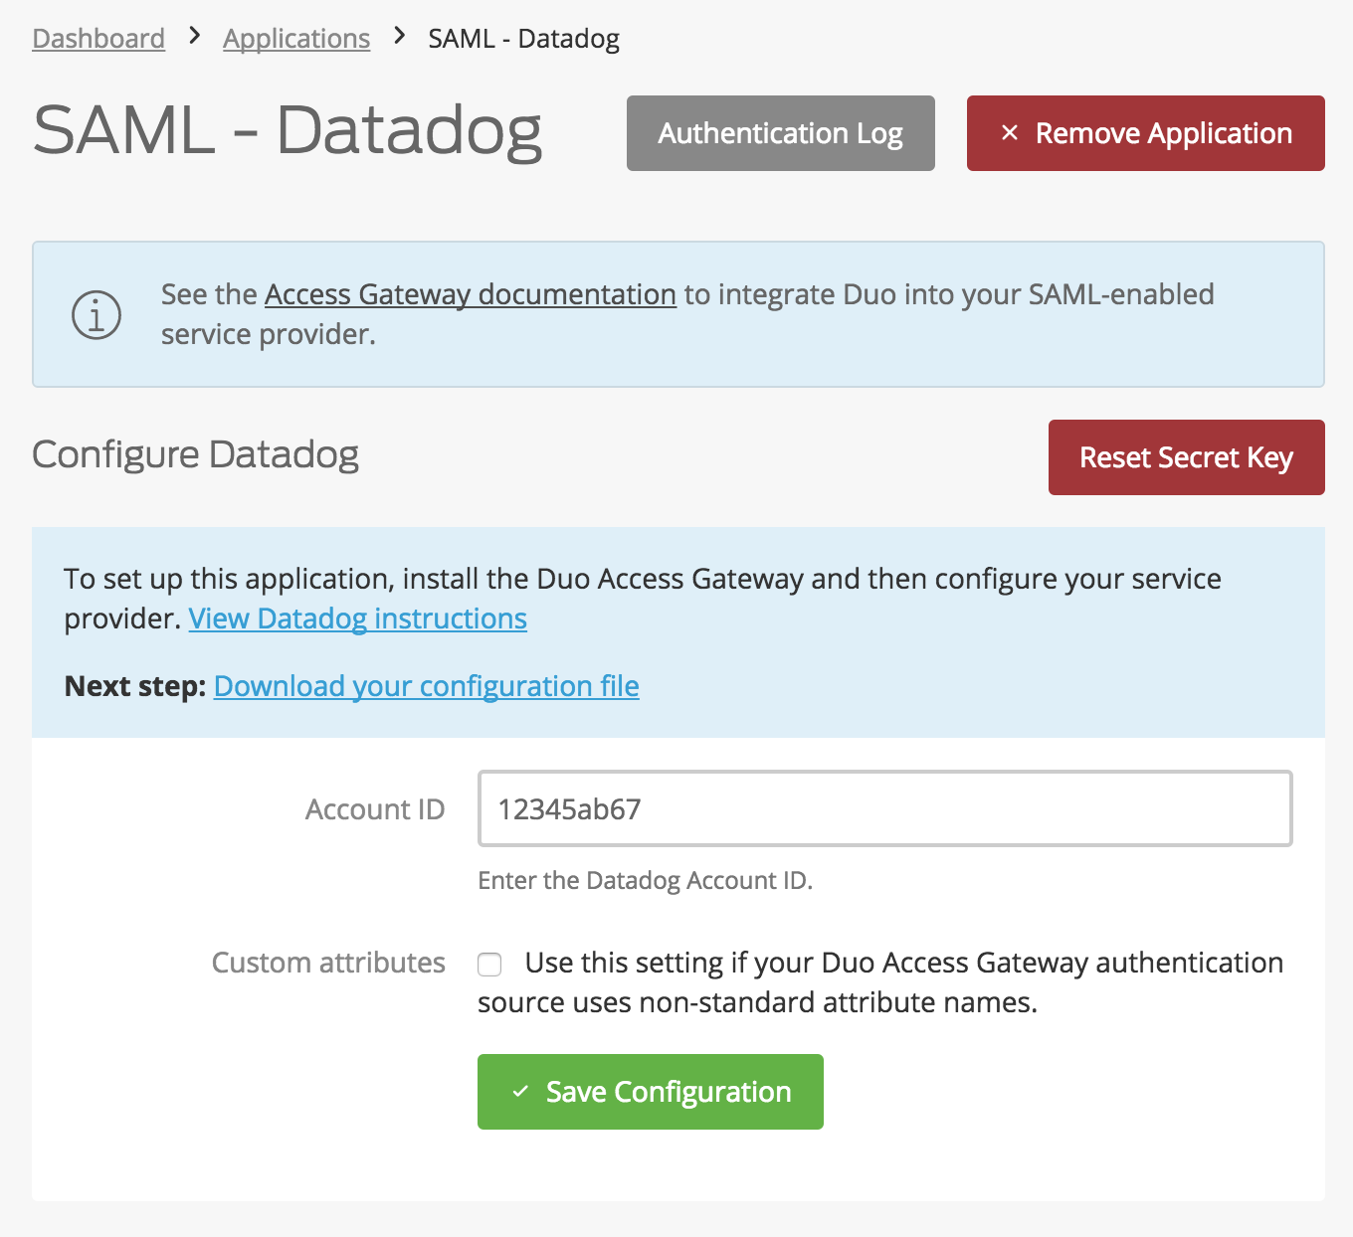The width and height of the screenshot is (1353, 1237).
Task: Click the × icon on Remove Application
Action: point(1009,132)
